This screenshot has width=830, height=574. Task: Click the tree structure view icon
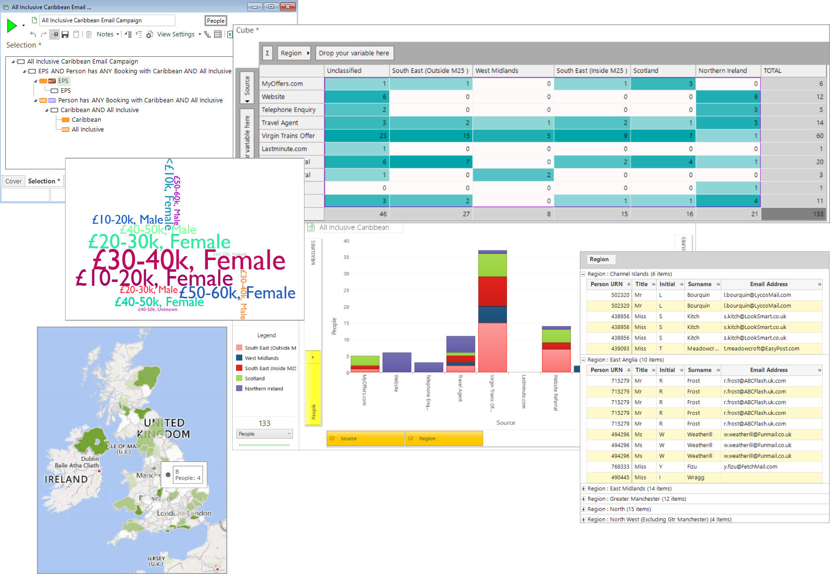point(207,34)
